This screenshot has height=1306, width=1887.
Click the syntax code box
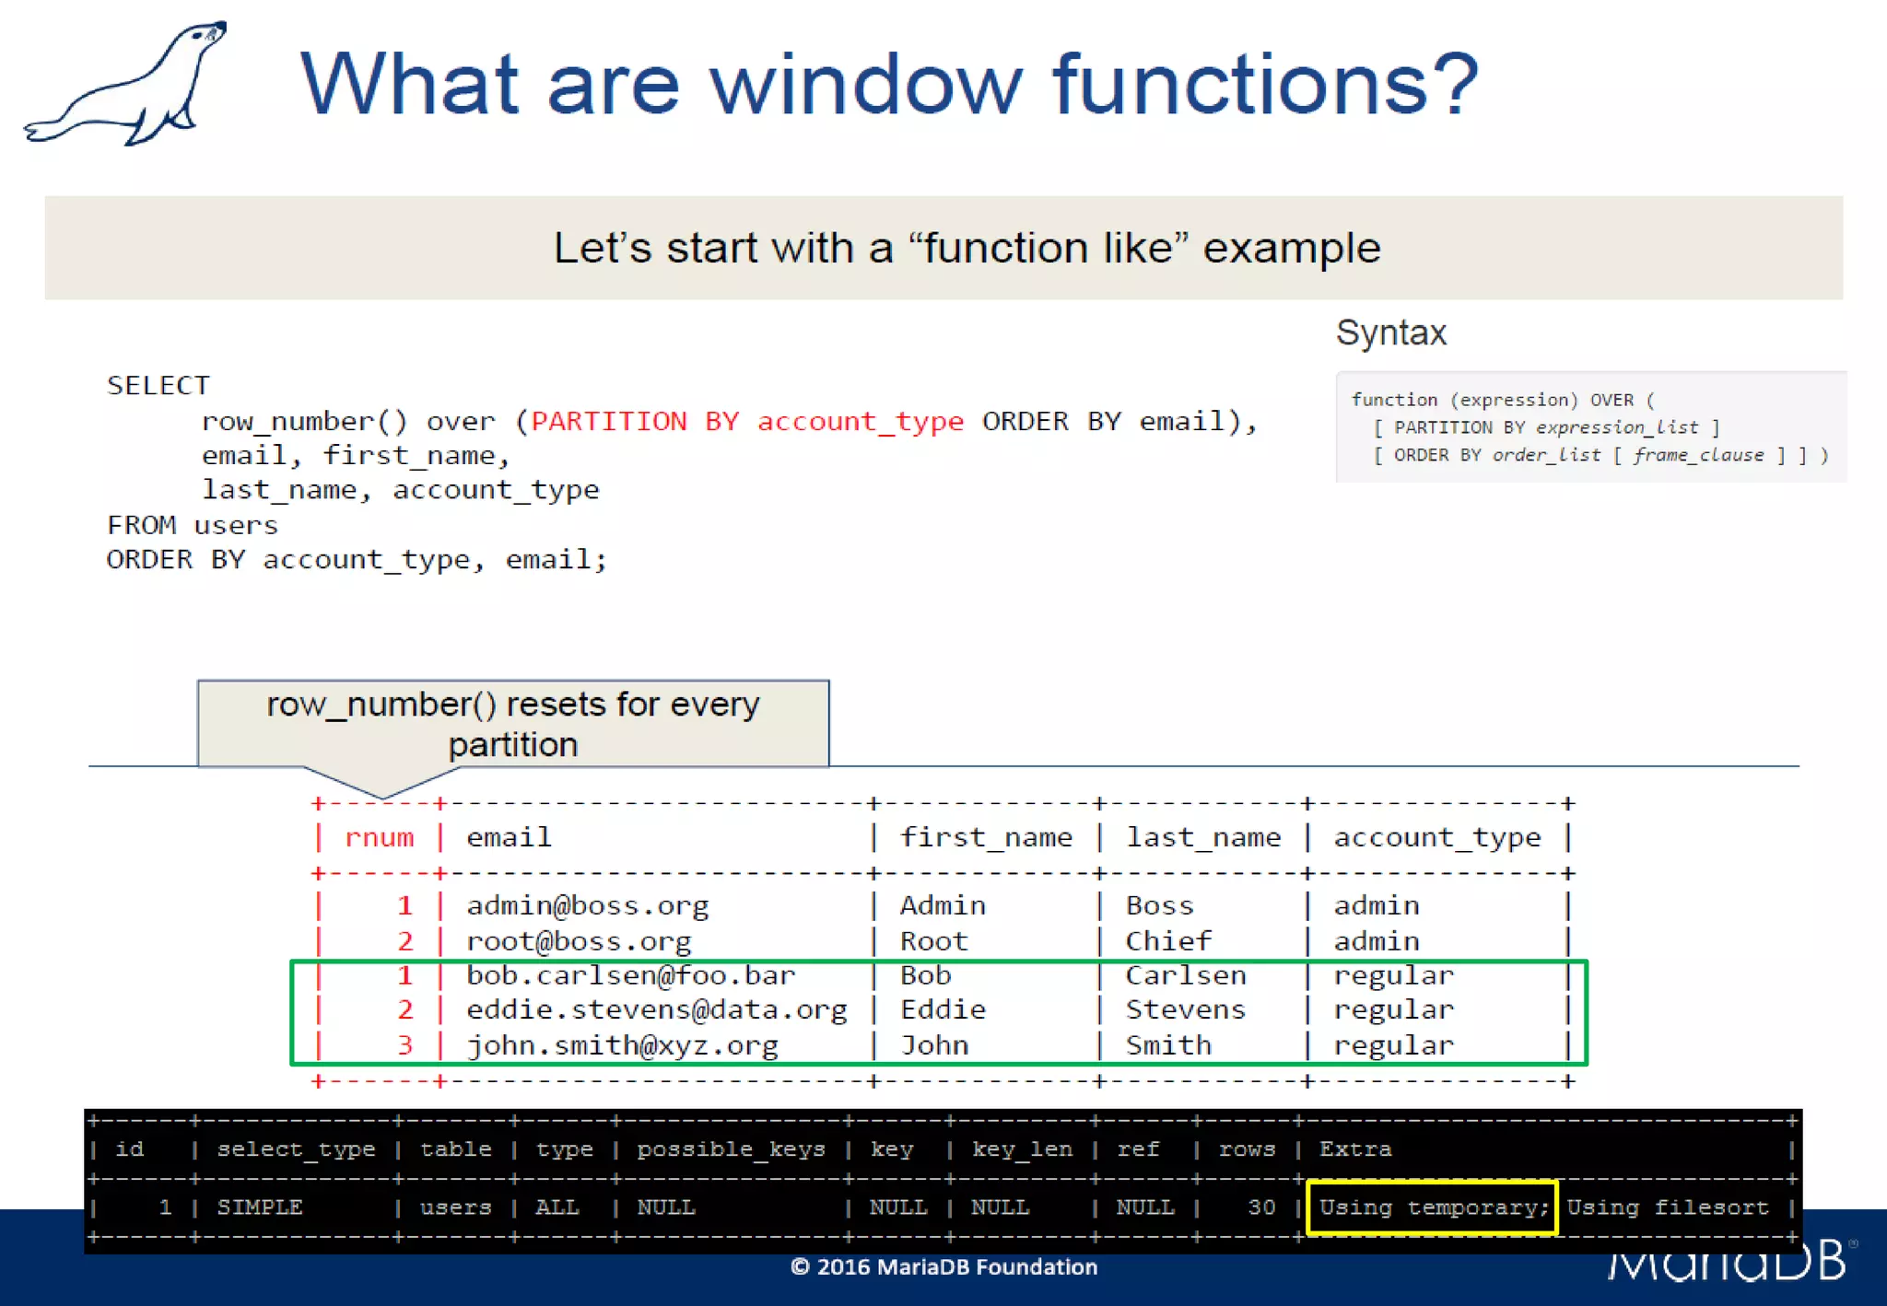click(x=1589, y=427)
